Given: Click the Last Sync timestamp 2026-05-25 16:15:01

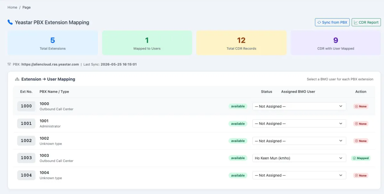Looking at the screenshot, I should 119,64.
